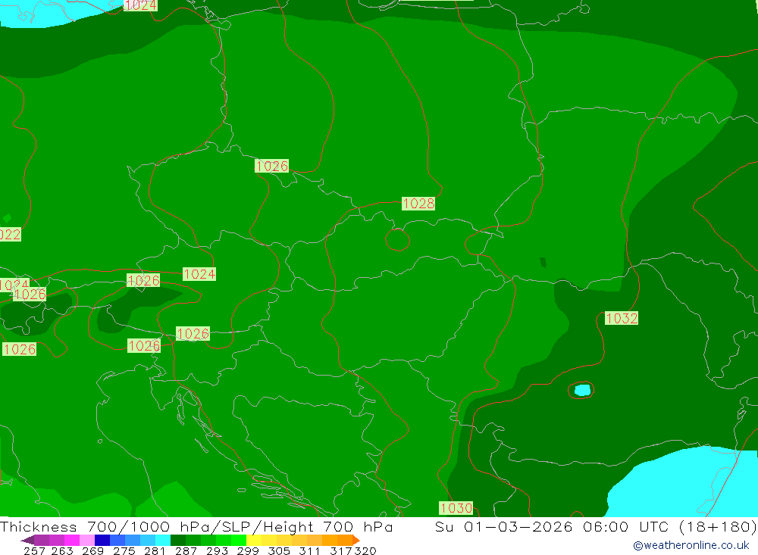Click the map title 'Thickness 700/1000 hPa/SLP/Height 700 hPa'
758x555 pixels.
coord(196,526)
